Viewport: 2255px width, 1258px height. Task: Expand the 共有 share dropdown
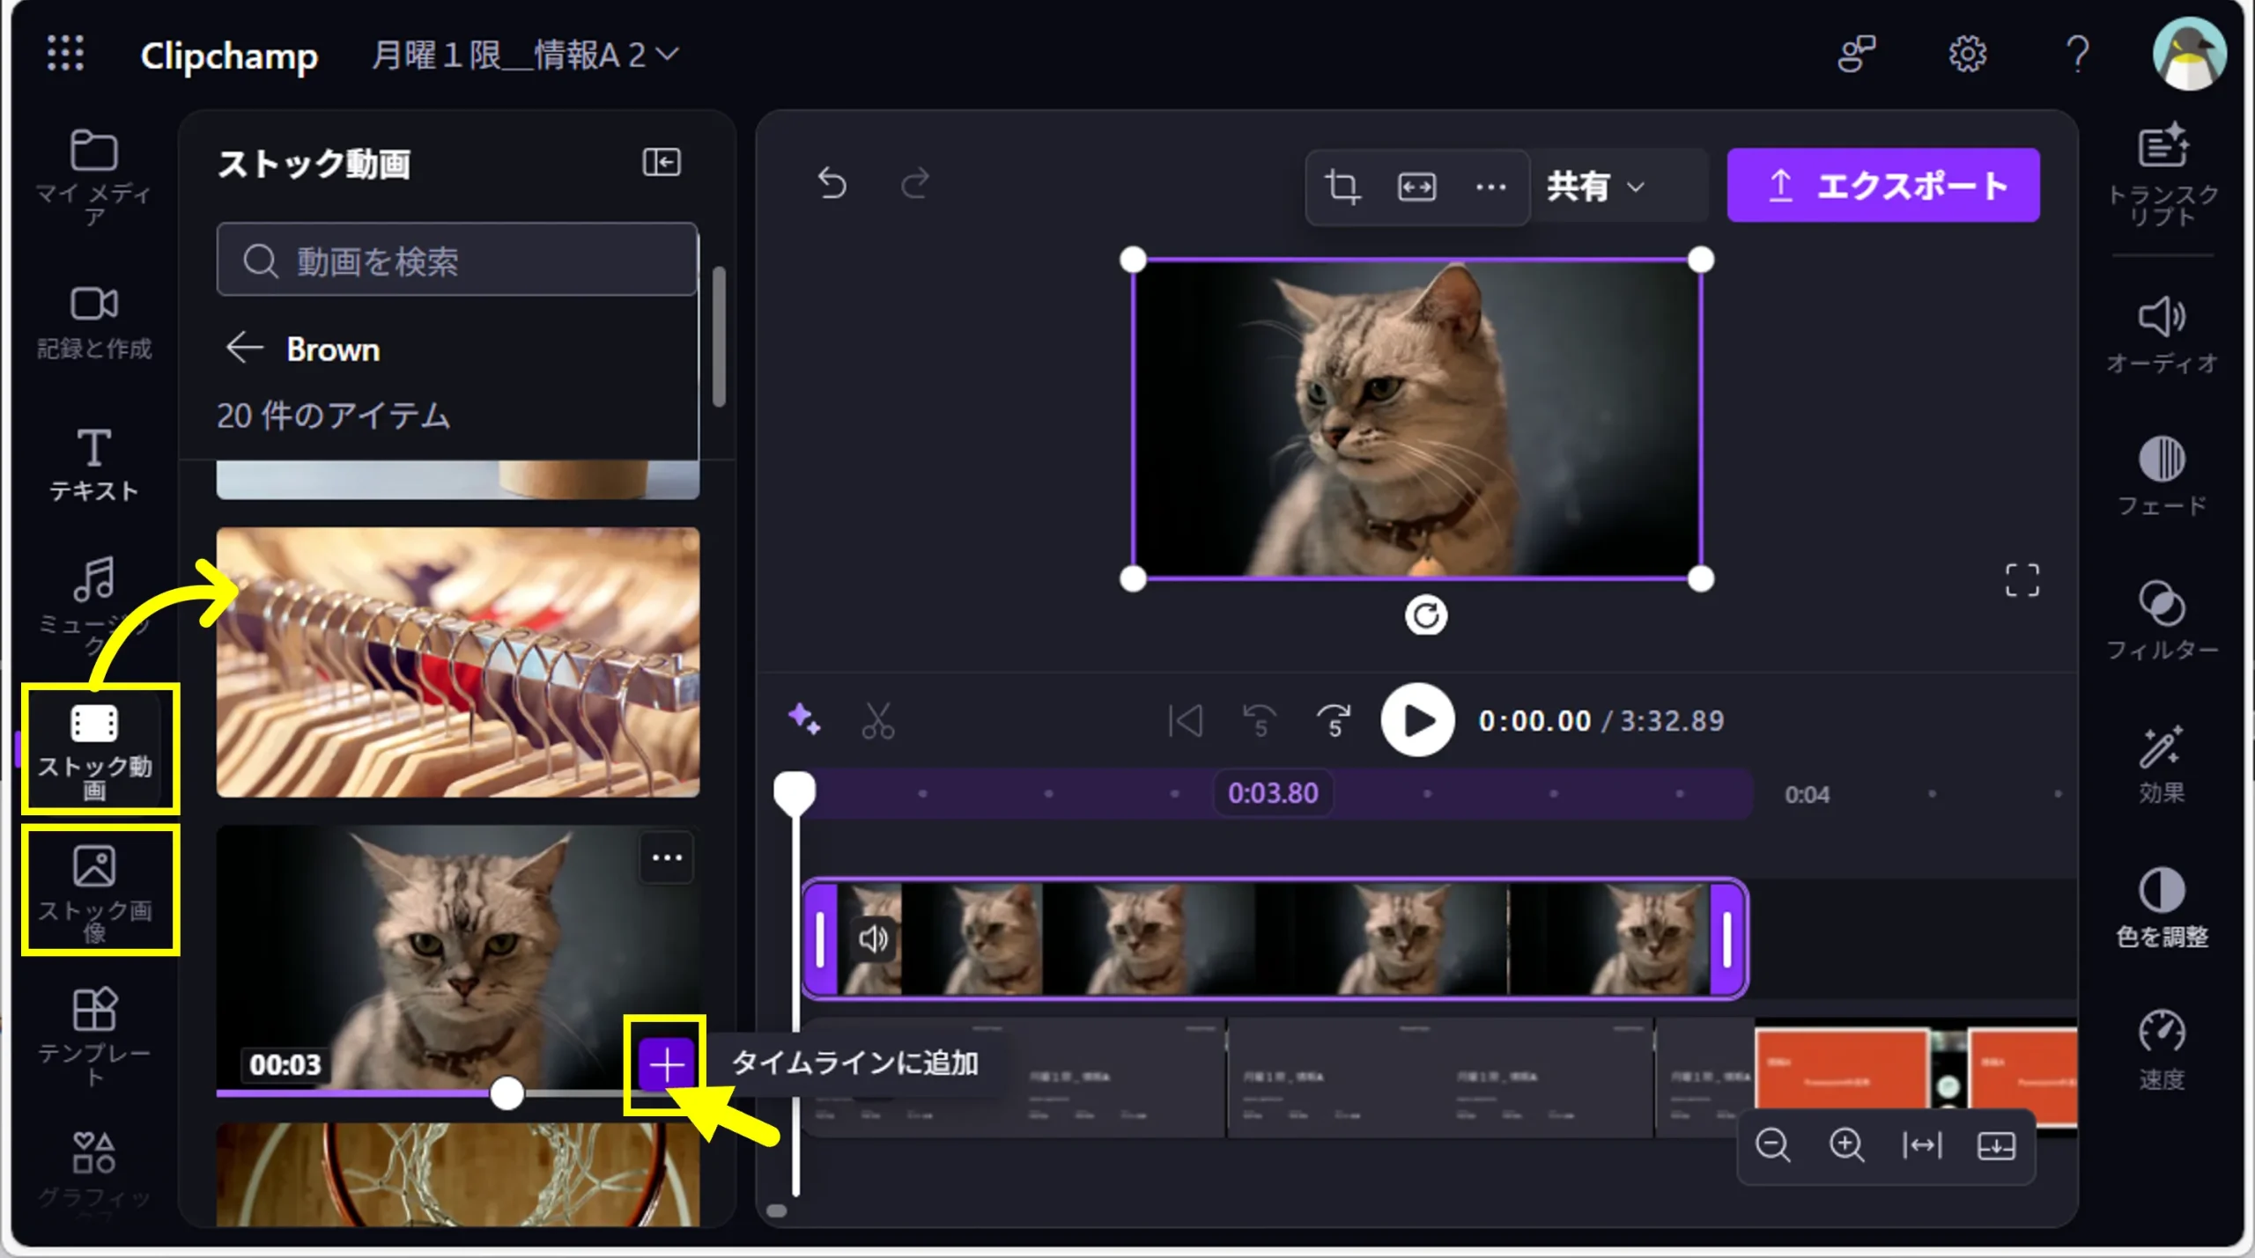(x=1595, y=187)
